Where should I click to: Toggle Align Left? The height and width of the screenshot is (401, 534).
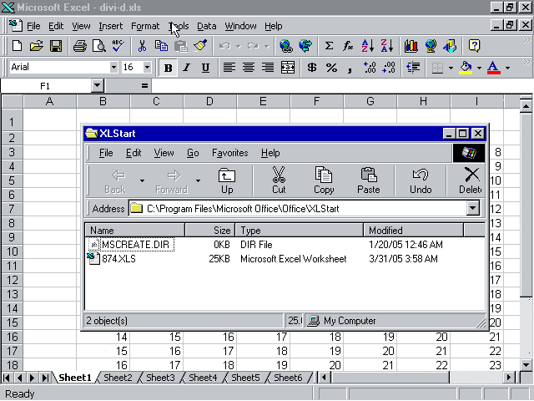point(229,68)
